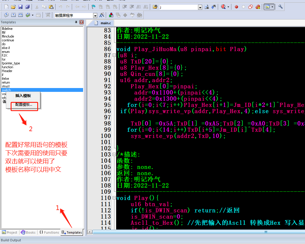Create a new file with the New icon
This screenshot has height=244, width=305.
click(6, 7)
